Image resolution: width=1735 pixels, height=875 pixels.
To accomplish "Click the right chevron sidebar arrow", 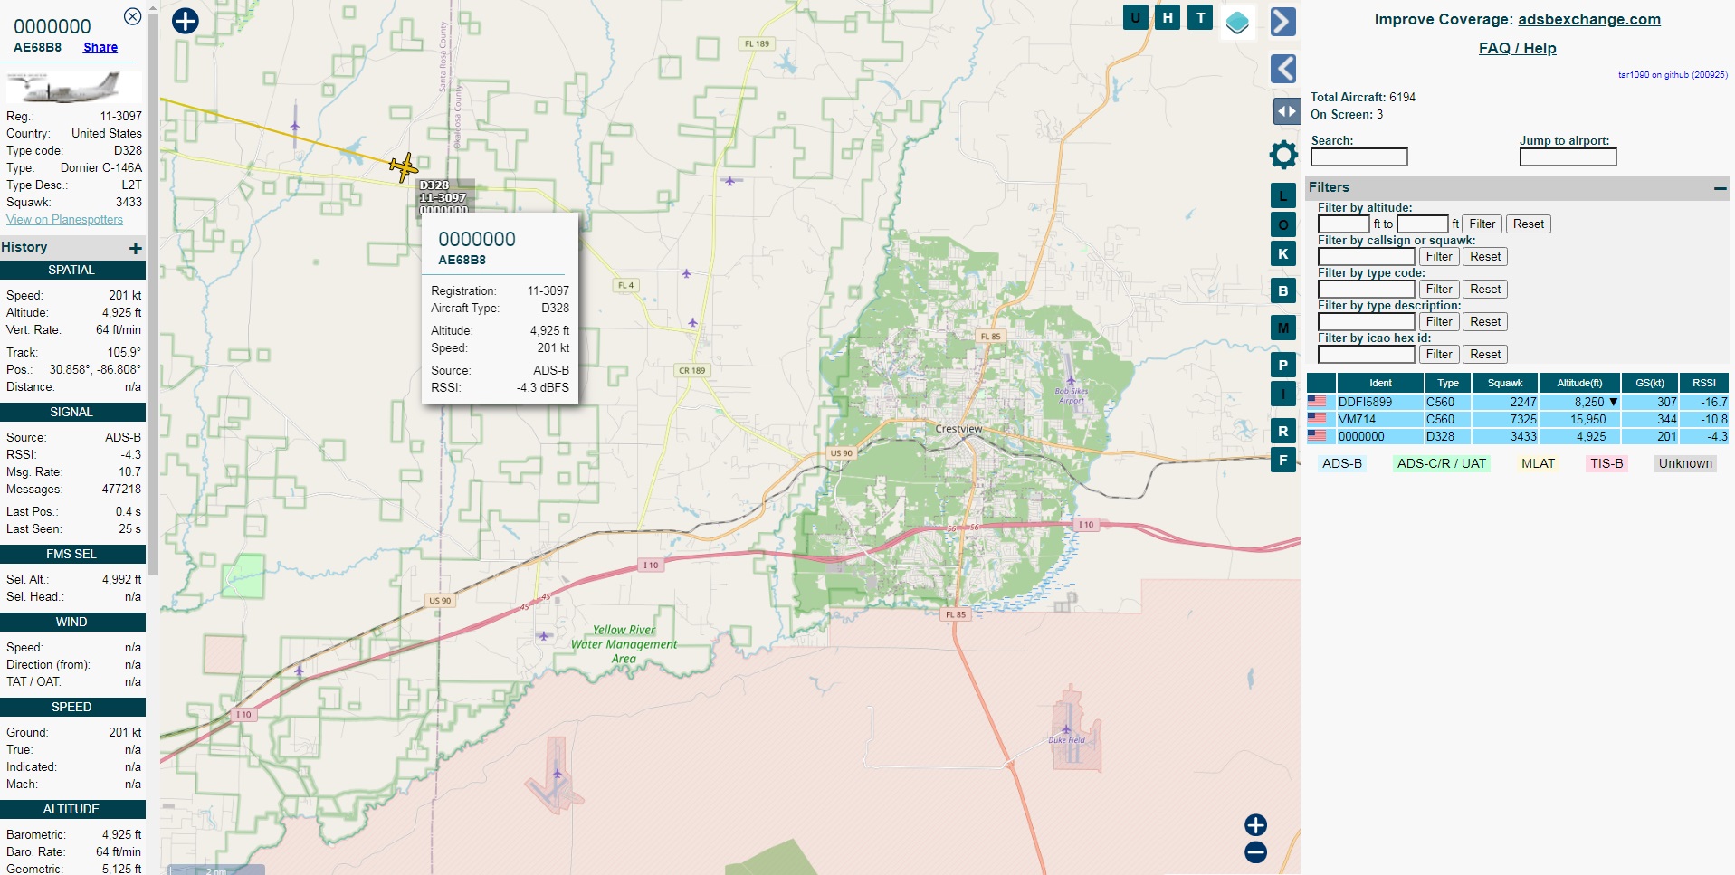I will point(1283,22).
